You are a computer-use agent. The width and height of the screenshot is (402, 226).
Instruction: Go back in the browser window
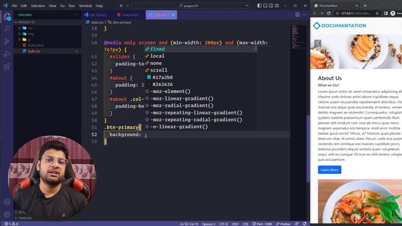[x=315, y=13]
